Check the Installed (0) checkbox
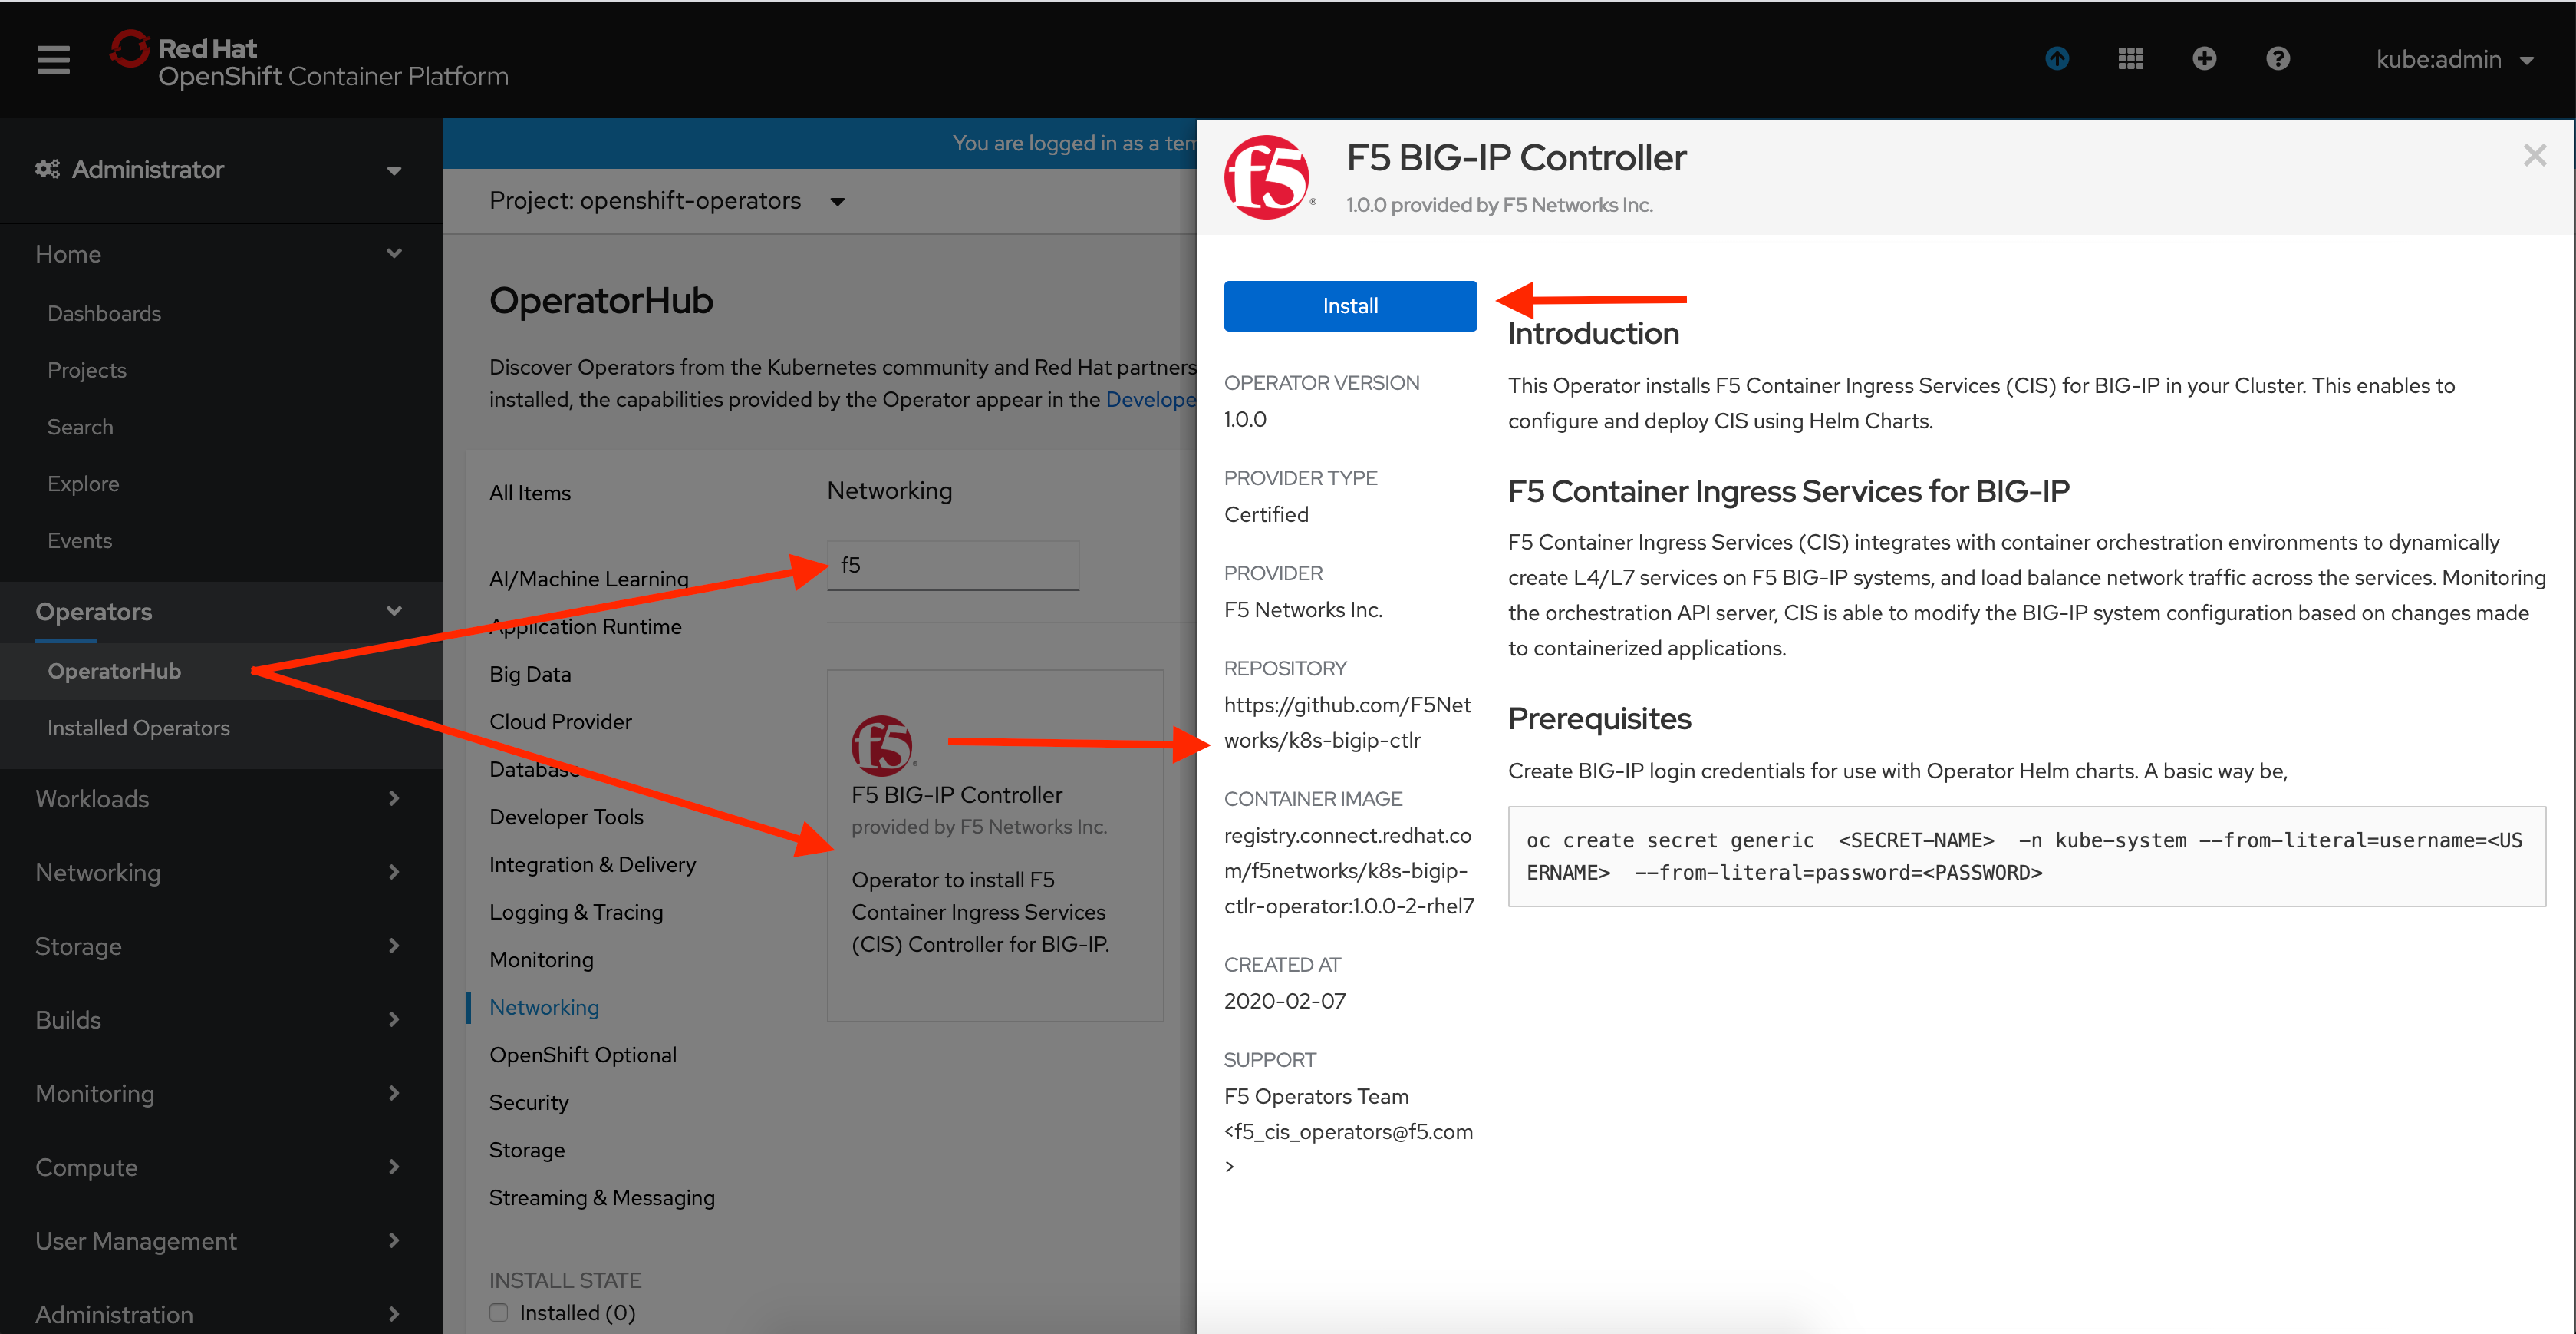This screenshot has height=1334, width=2576. (x=499, y=1312)
